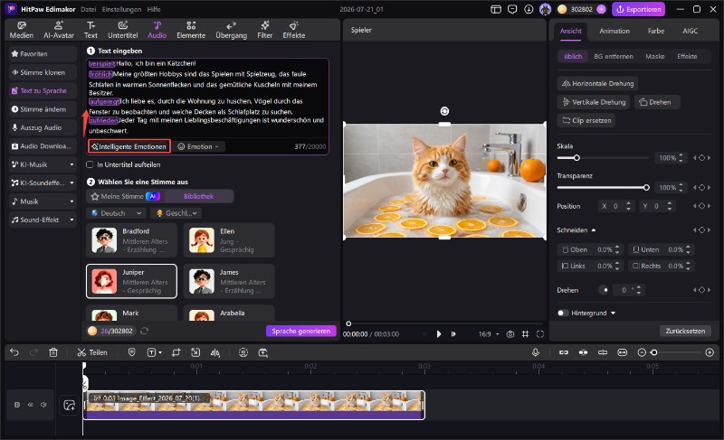Switch to the Animation tab
The height and width of the screenshot is (440, 724).
pyautogui.click(x=614, y=31)
